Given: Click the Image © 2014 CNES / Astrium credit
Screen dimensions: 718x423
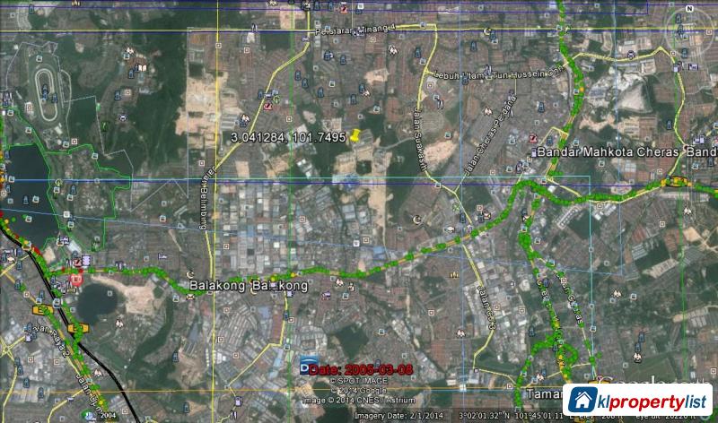Looking at the screenshot, I should click(360, 400).
